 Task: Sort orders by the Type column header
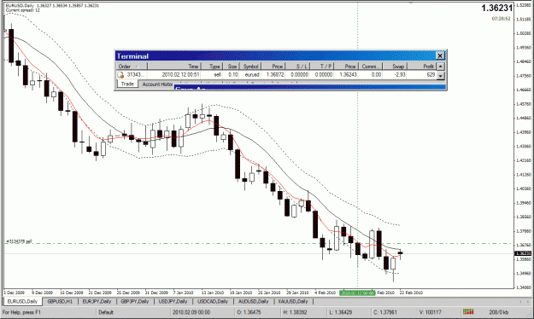[x=212, y=67]
